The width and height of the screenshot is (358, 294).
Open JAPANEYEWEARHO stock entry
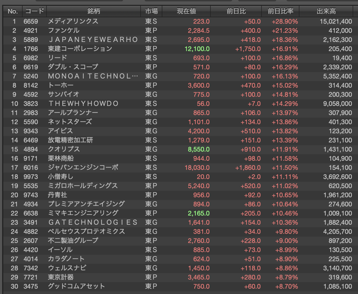click(x=93, y=40)
